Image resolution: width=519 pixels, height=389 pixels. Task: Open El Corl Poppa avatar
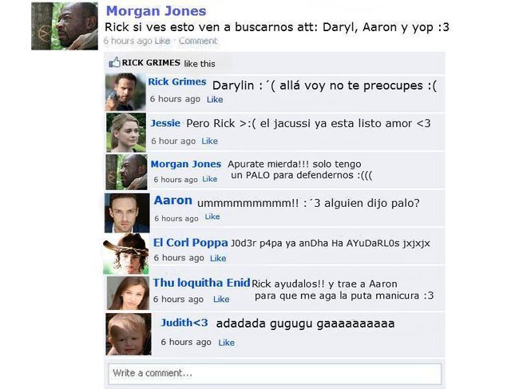126,253
